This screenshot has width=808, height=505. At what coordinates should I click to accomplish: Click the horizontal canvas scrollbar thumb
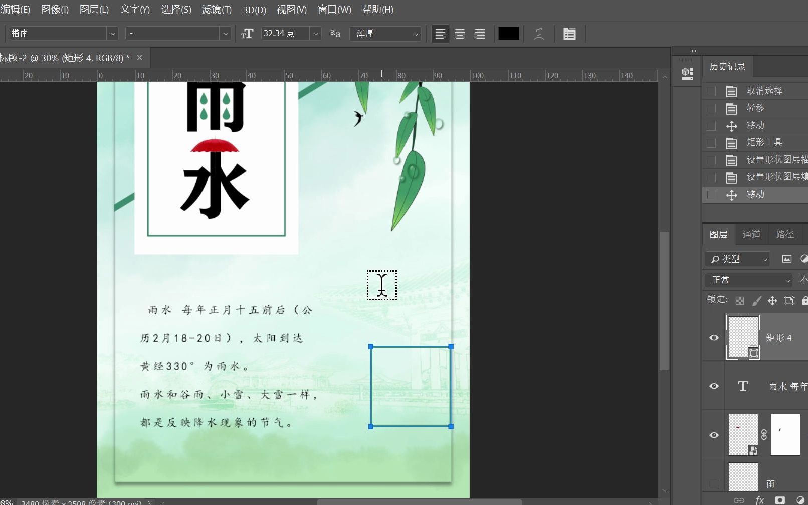click(x=420, y=502)
